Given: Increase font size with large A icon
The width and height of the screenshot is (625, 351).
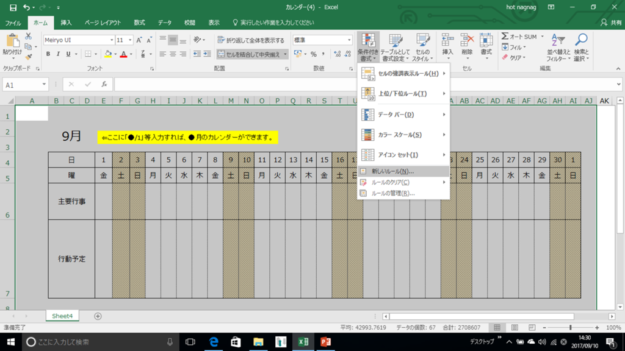Looking at the screenshot, I should 139,40.
